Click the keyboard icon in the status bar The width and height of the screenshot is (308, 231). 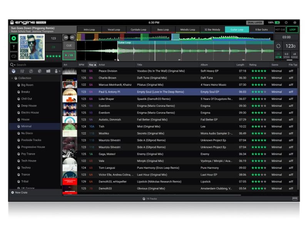pyautogui.click(x=295, y=199)
